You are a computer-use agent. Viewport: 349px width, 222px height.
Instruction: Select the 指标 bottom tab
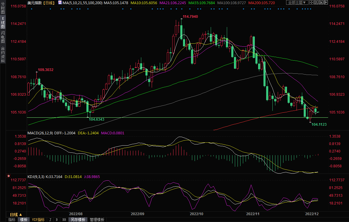(12, 220)
